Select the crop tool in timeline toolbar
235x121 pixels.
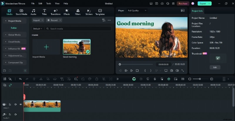(x=48, y=79)
